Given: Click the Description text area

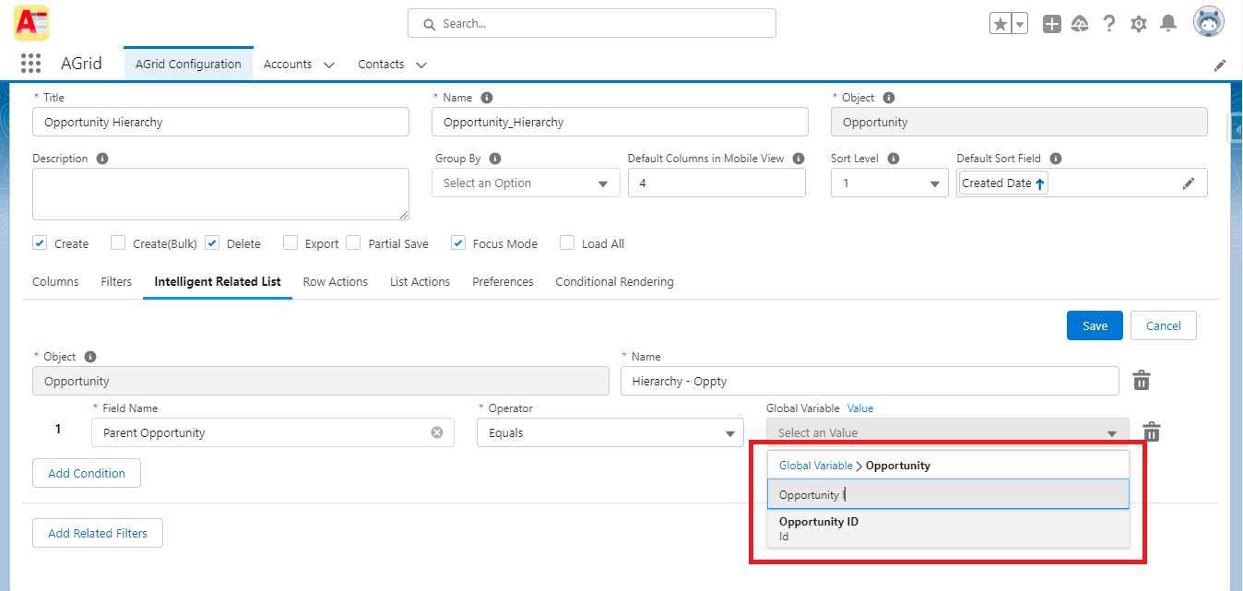Looking at the screenshot, I should 220,194.
